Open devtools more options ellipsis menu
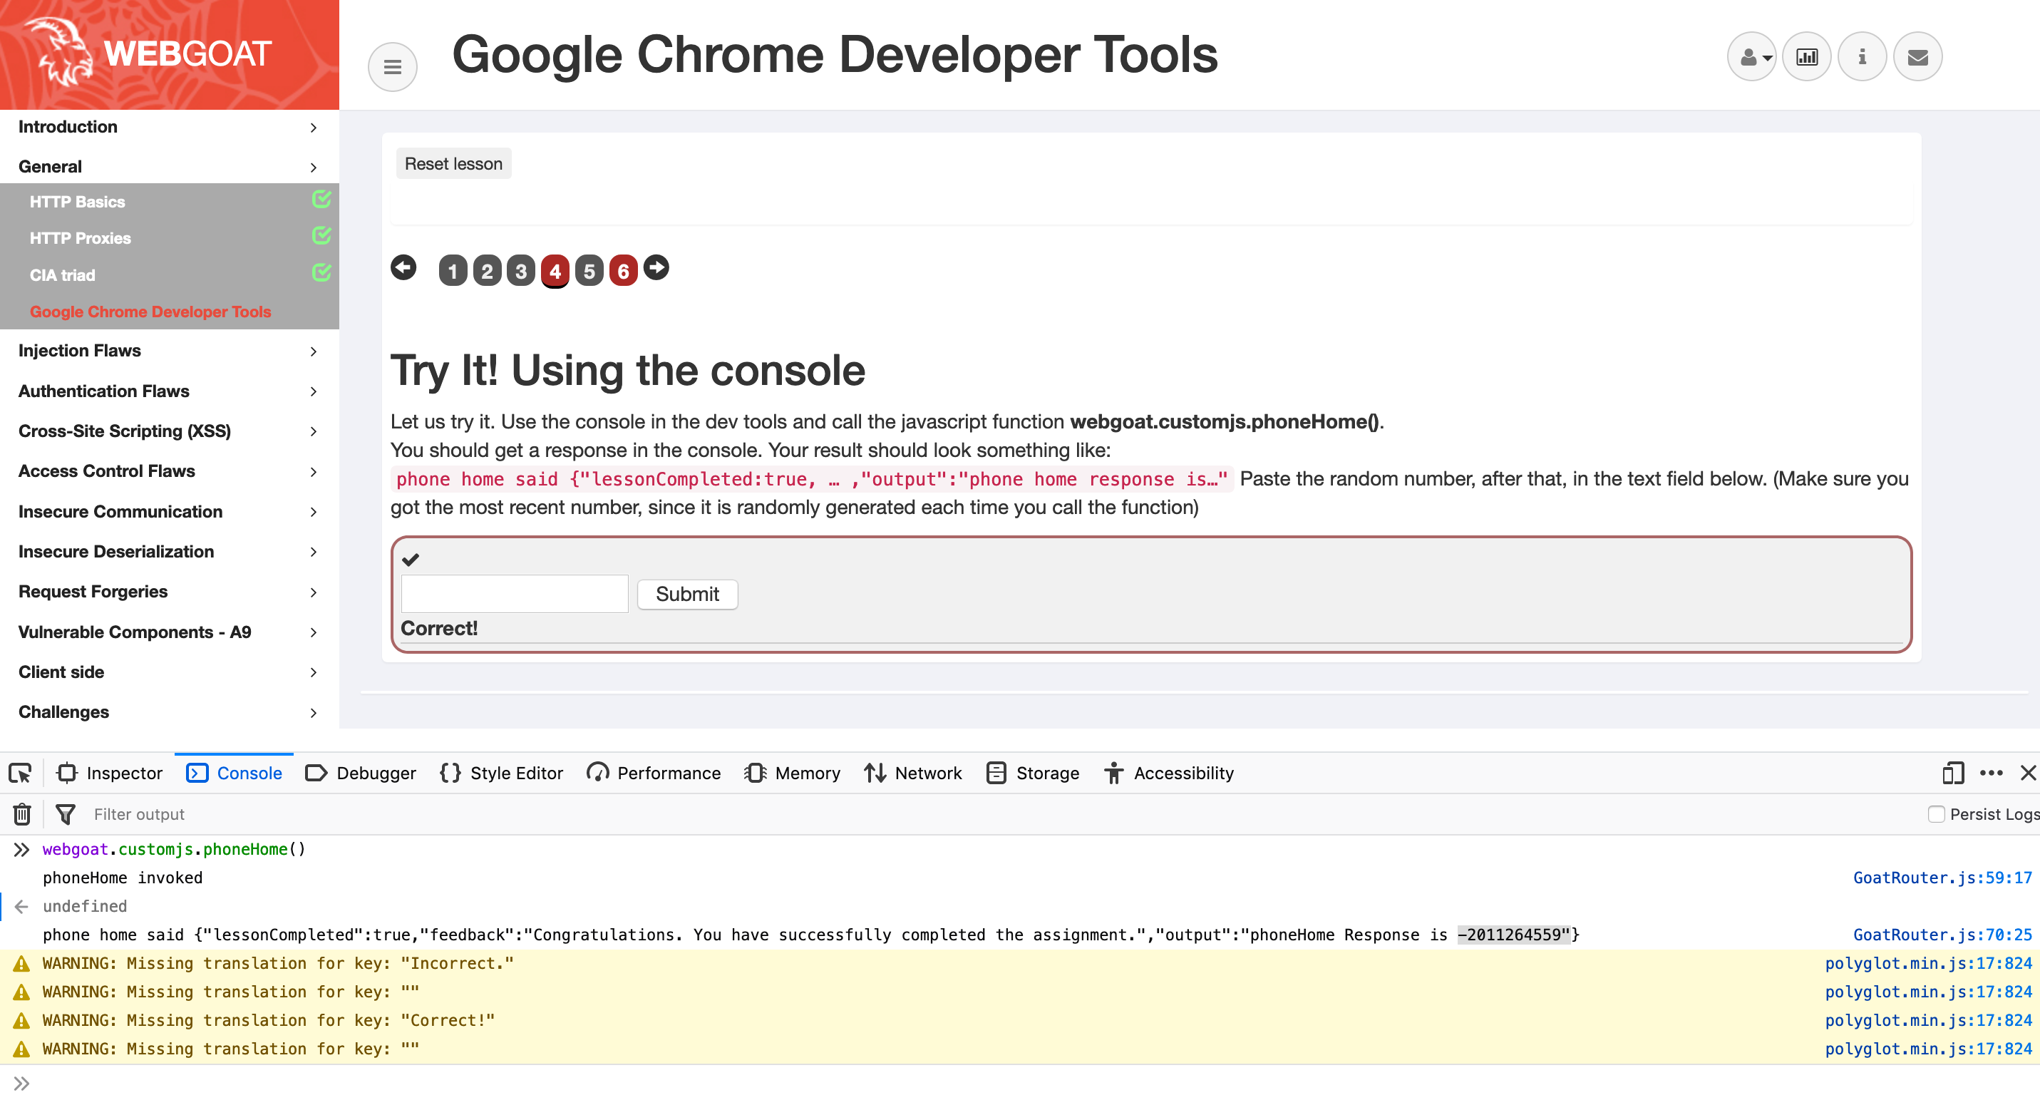This screenshot has height=1105, width=2040. [1992, 773]
